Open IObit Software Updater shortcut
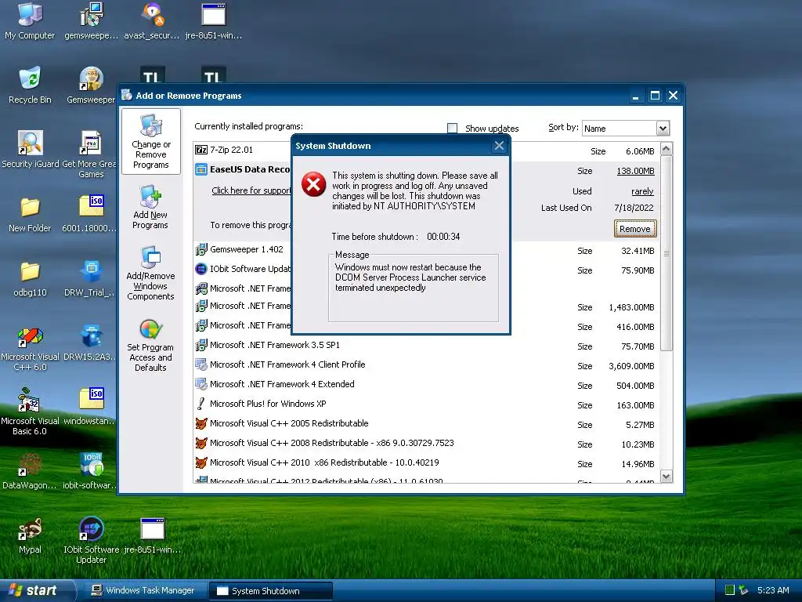802x602 pixels. [x=91, y=539]
